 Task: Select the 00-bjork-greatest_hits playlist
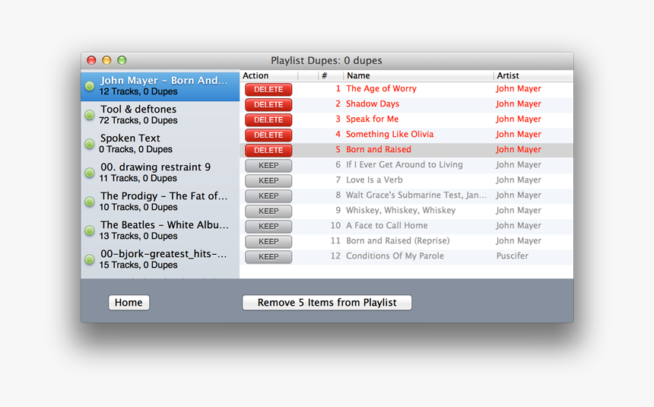coord(160,259)
